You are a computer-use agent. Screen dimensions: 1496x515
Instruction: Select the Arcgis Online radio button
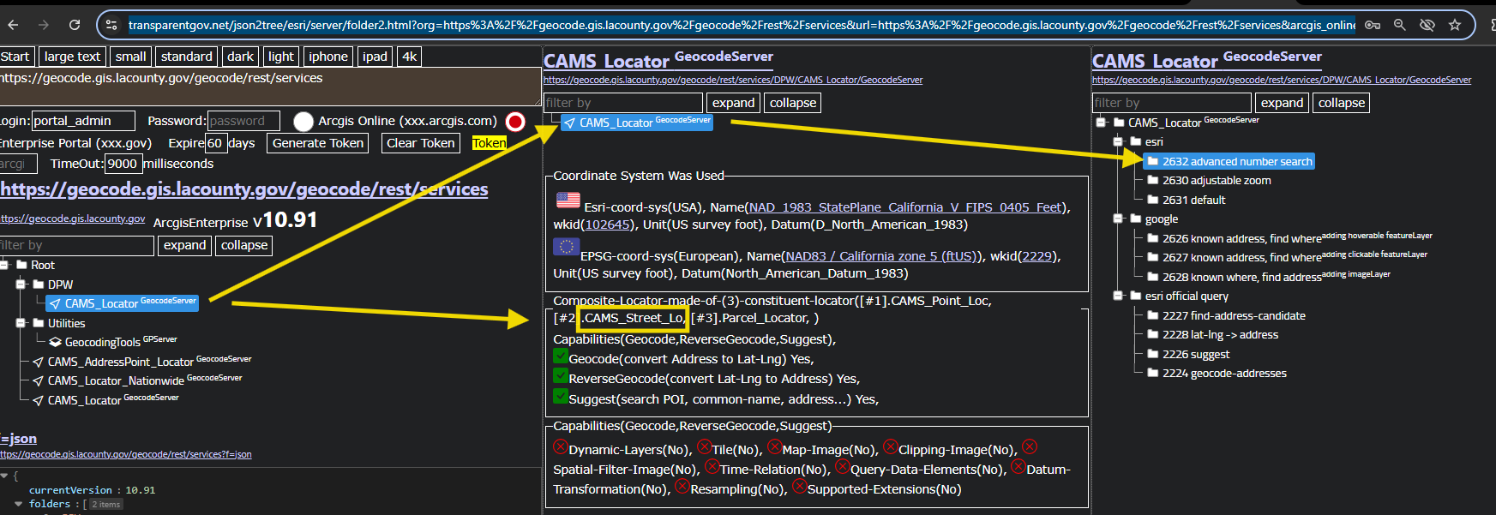[303, 122]
